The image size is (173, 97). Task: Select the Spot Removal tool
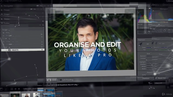(x=144, y=32)
